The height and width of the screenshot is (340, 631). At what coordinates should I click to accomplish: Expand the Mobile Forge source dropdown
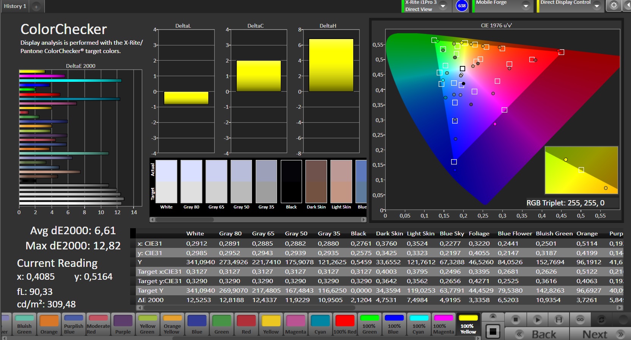(526, 6)
